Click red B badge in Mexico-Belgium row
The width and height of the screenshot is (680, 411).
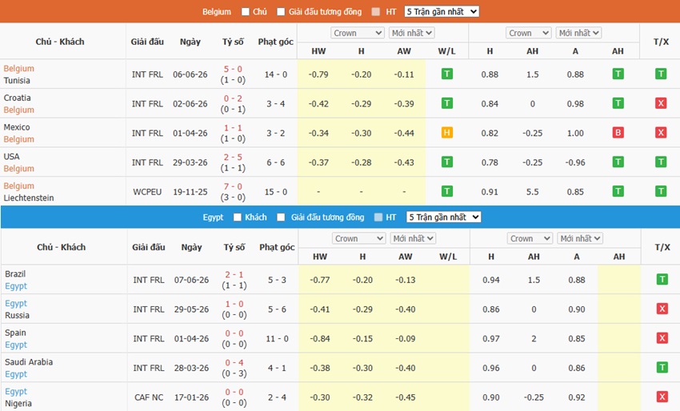618,133
